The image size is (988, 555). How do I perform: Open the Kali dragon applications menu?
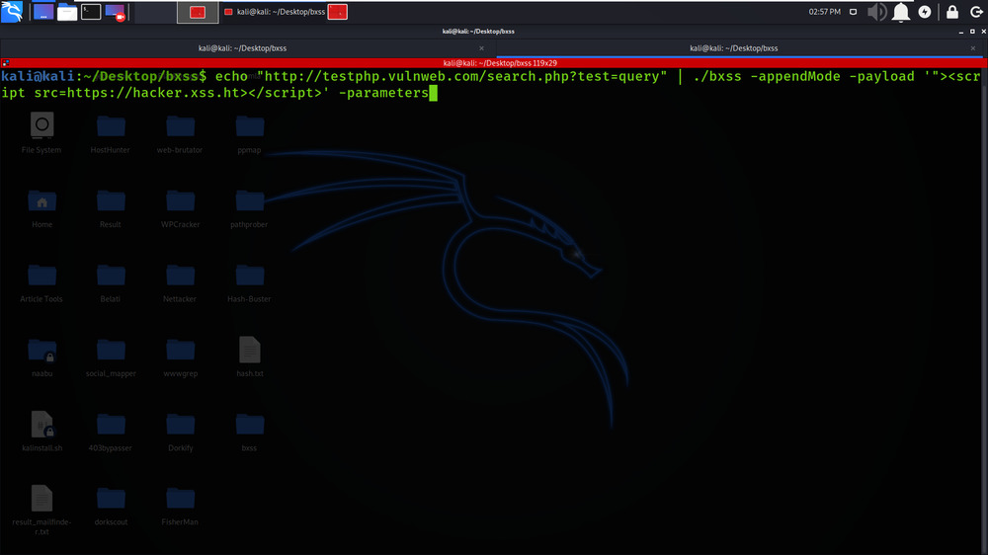pyautogui.click(x=12, y=11)
